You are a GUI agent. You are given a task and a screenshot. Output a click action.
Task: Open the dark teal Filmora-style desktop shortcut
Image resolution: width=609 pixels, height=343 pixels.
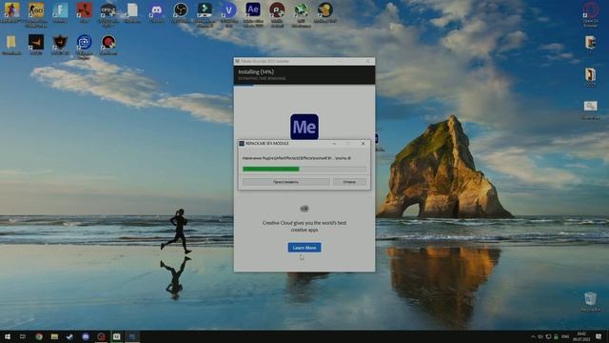(x=205, y=10)
